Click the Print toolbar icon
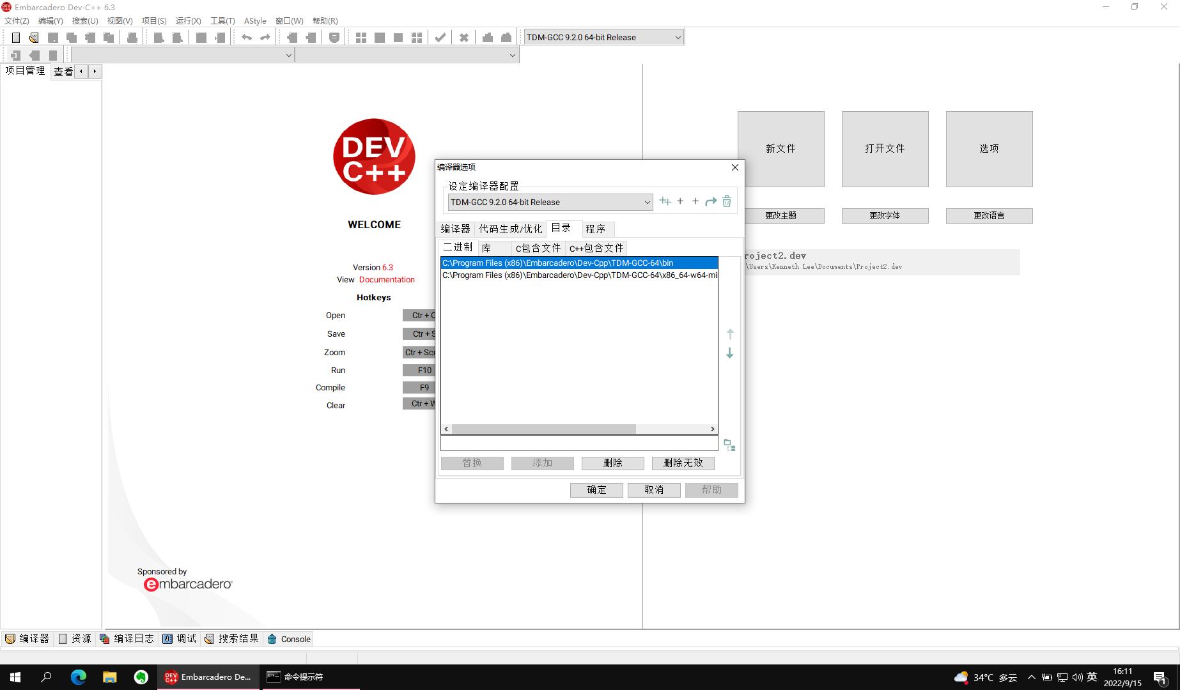The image size is (1180, 690). tap(132, 38)
